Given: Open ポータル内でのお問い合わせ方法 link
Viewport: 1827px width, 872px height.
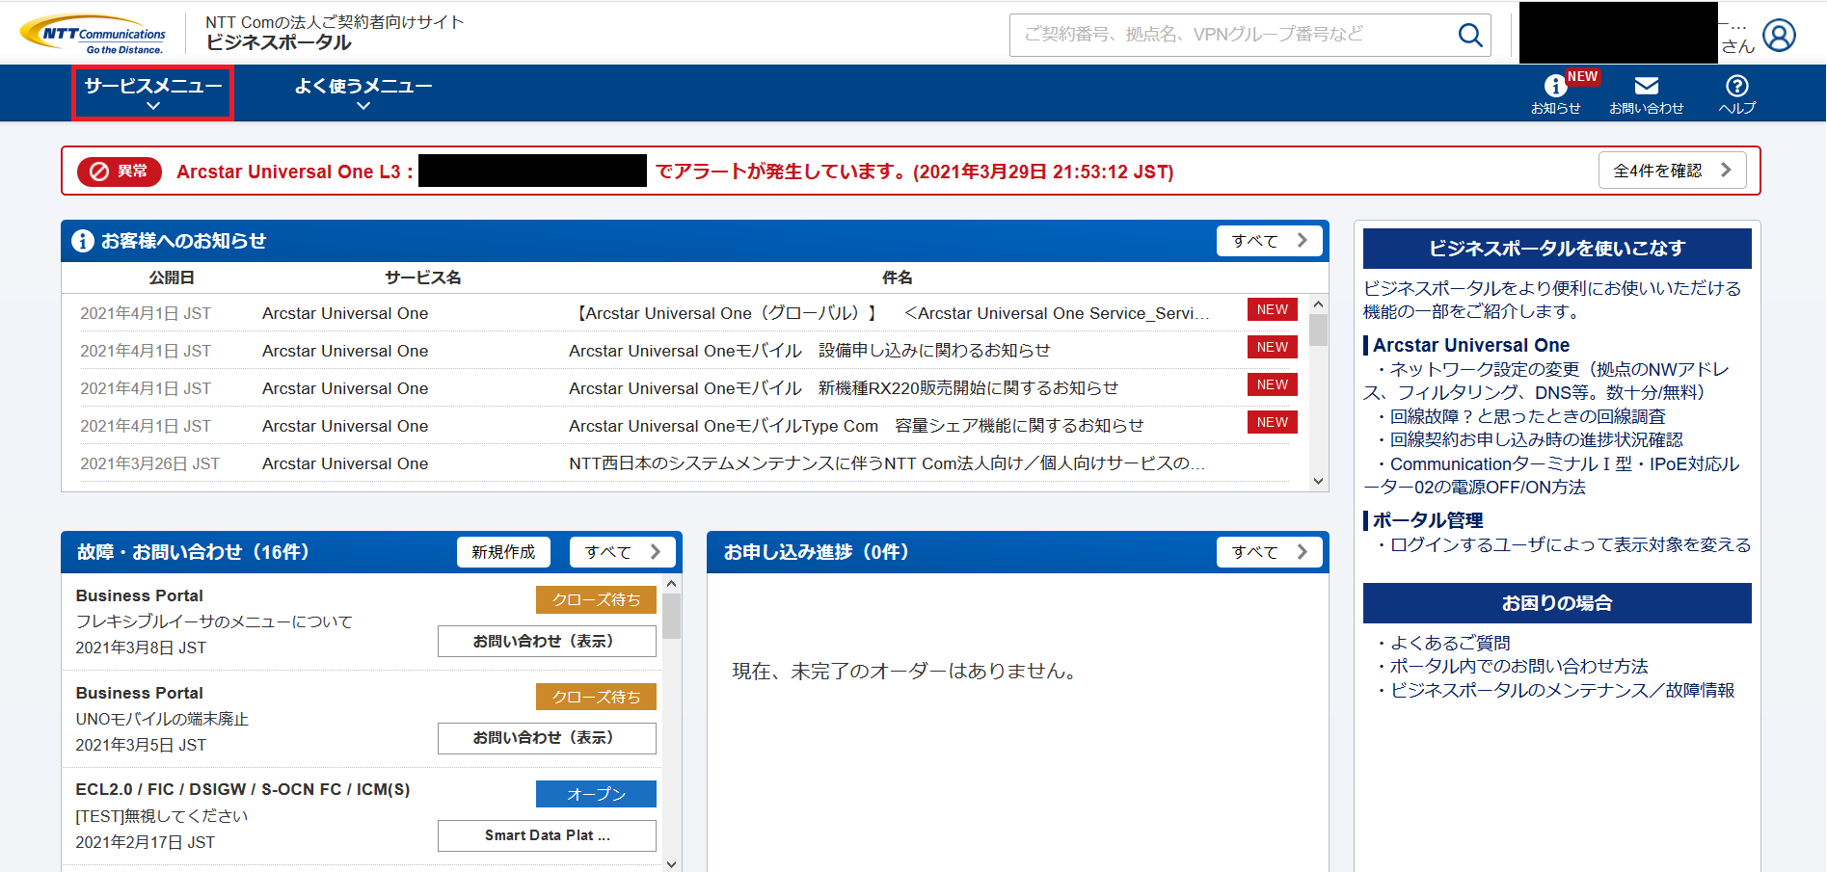Looking at the screenshot, I should pos(1518,667).
